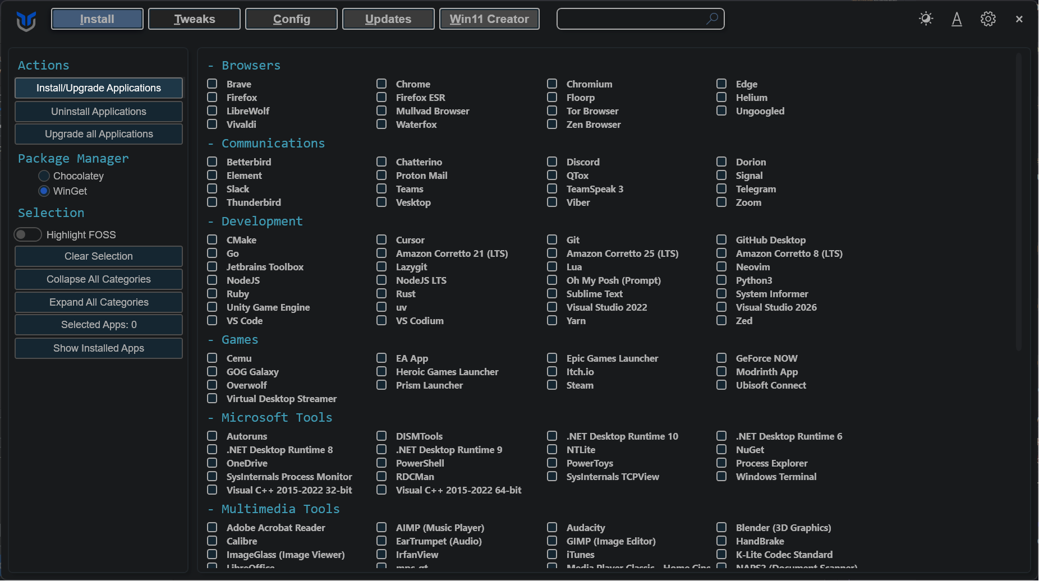This screenshot has height=581, width=1039.
Task: Check the Ubisoft Connect checkbox
Action: click(721, 385)
